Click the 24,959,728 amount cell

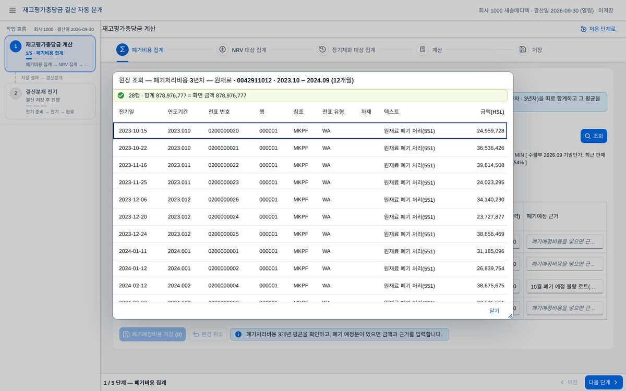tap(490, 131)
